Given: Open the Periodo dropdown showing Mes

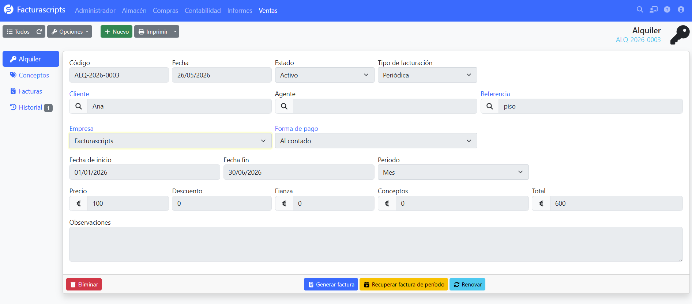Looking at the screenshot, I should click(x=453, y=172).
